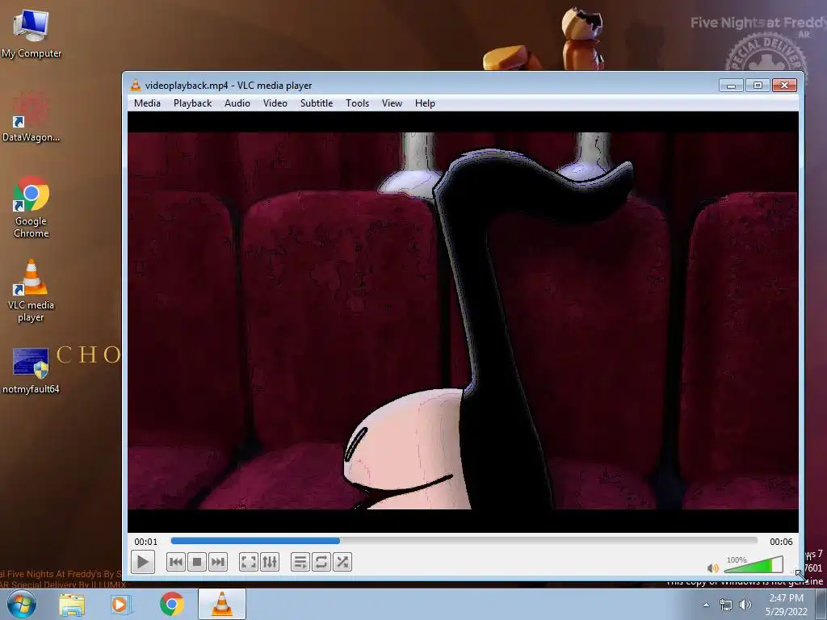Toggle fullscreen video mode

249,562
